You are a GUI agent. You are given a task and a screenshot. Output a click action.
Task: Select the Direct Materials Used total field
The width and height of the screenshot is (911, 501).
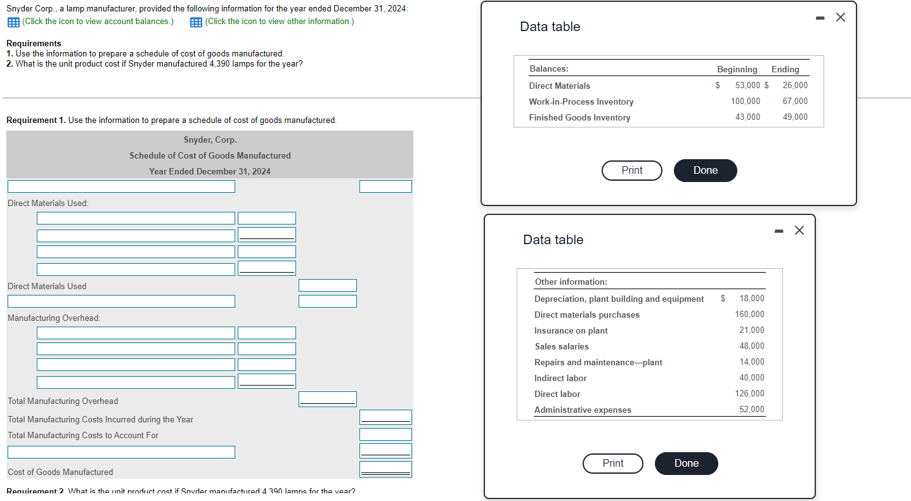pyautogui.click(x=328, y=286)
